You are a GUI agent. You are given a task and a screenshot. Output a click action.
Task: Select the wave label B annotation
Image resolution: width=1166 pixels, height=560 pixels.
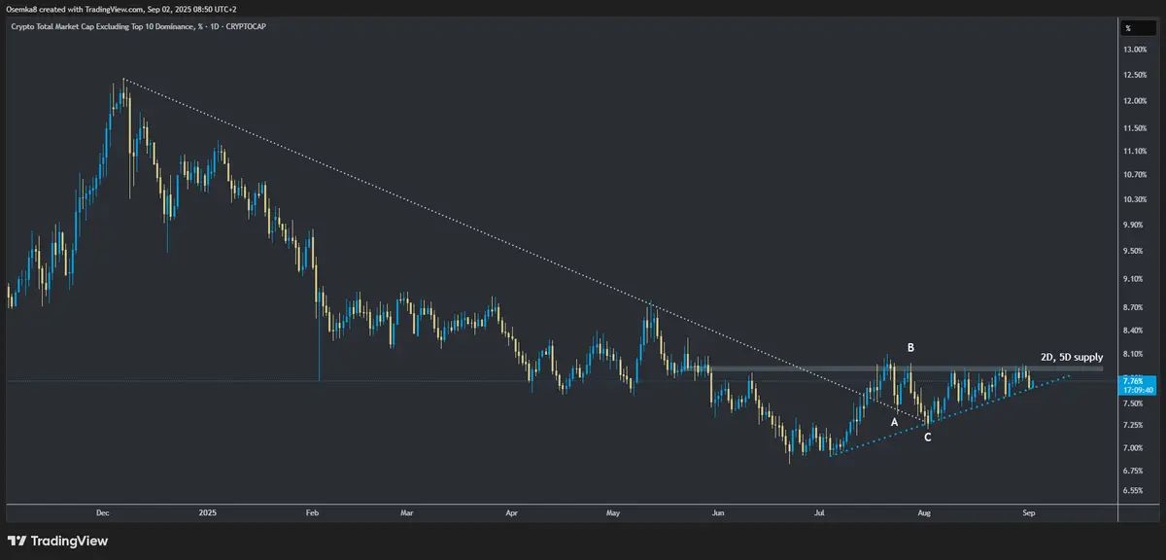(x=910, y=347)
